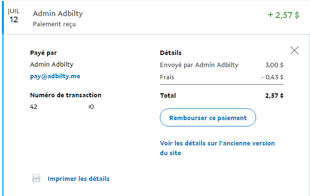Click the 3,00 $ sent amount
This screenshot has width=310, height=196.
coord(275,65)
